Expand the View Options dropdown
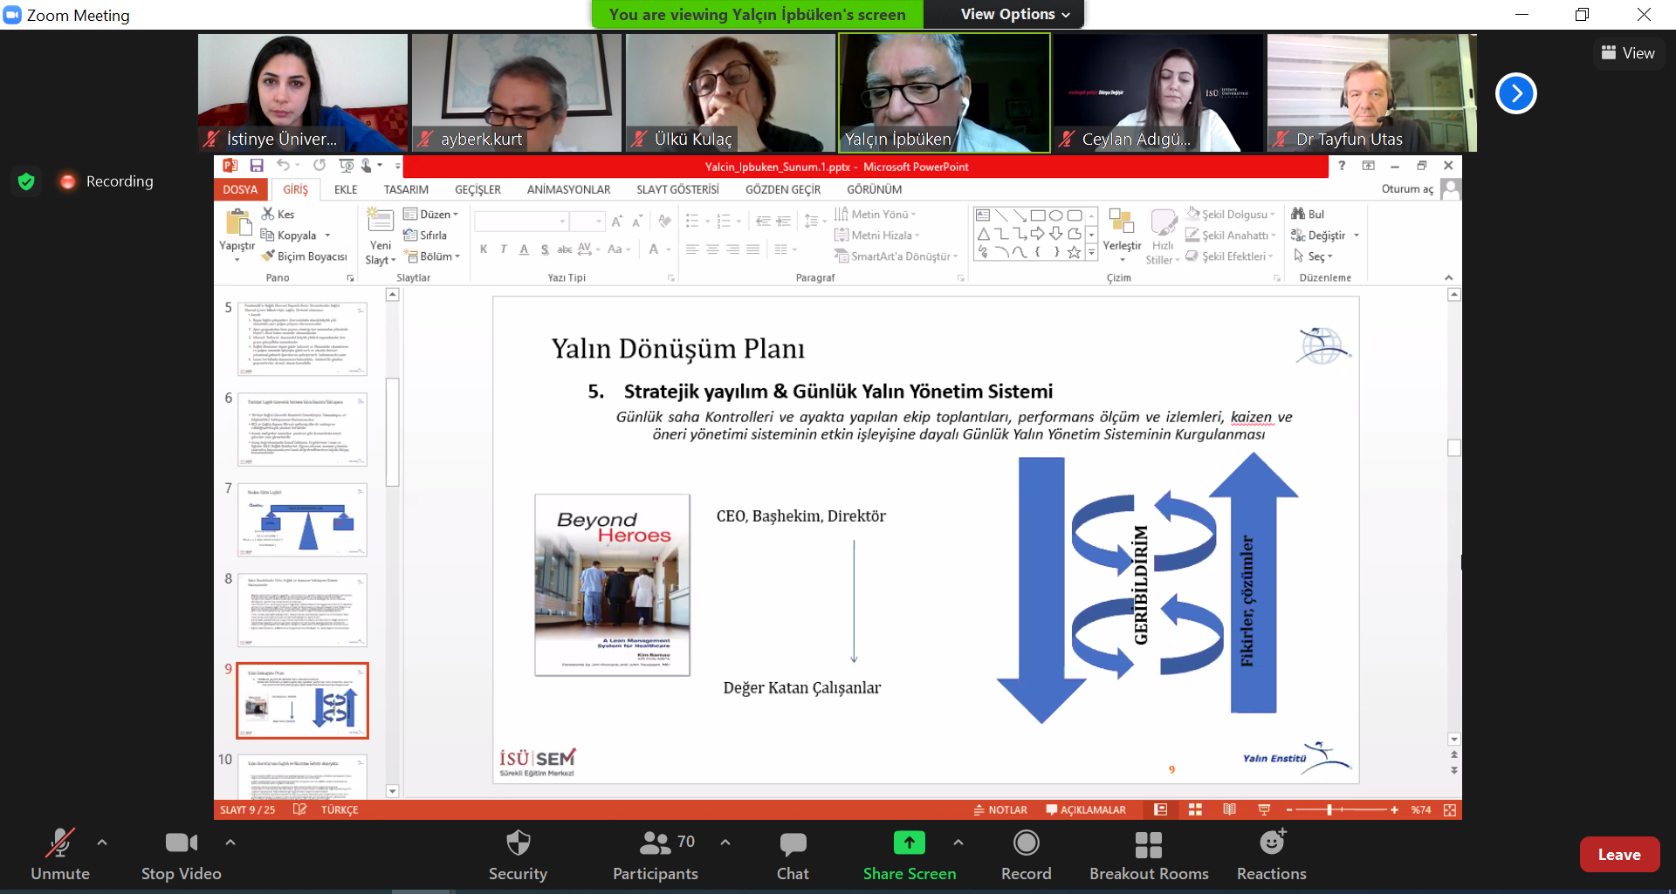1676x894 pixels. pos(1014,14)
